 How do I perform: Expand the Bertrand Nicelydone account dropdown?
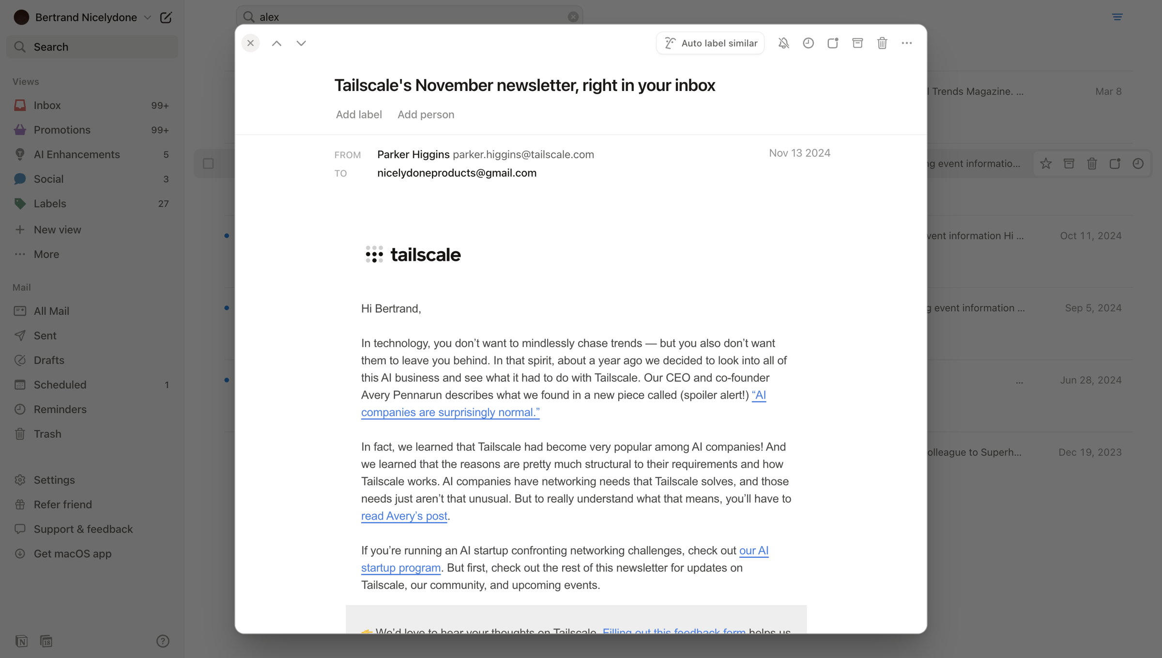147,17
